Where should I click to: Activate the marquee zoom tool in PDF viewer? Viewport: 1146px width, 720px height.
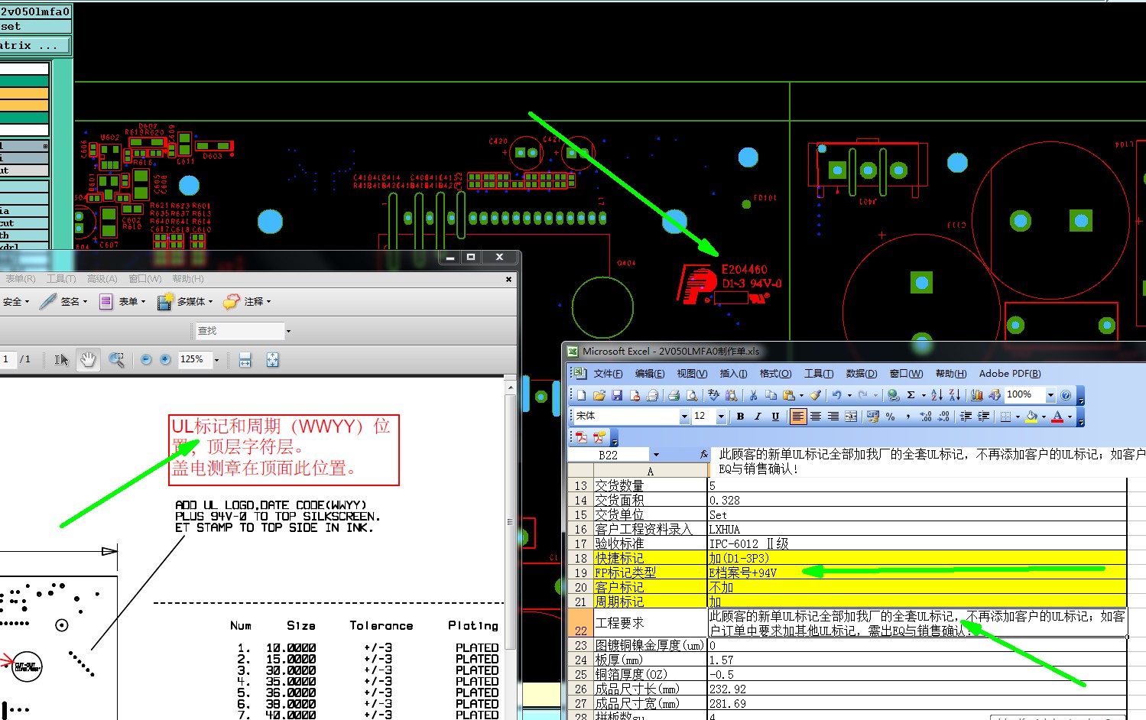[116, 360]
